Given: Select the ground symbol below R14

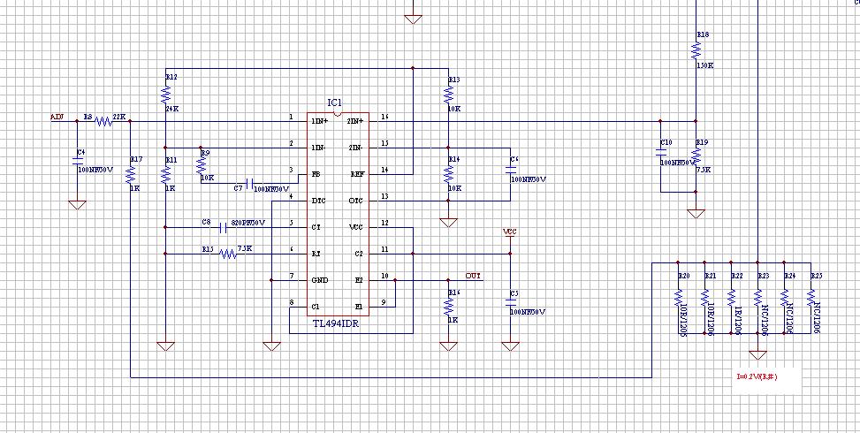Looking at the screenshot, I should click(449, 223).
